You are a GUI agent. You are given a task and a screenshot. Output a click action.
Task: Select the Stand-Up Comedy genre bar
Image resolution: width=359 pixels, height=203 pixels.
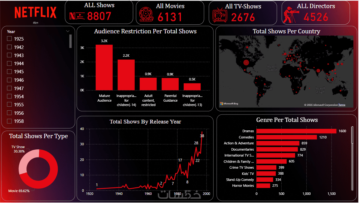coord(265,180)
